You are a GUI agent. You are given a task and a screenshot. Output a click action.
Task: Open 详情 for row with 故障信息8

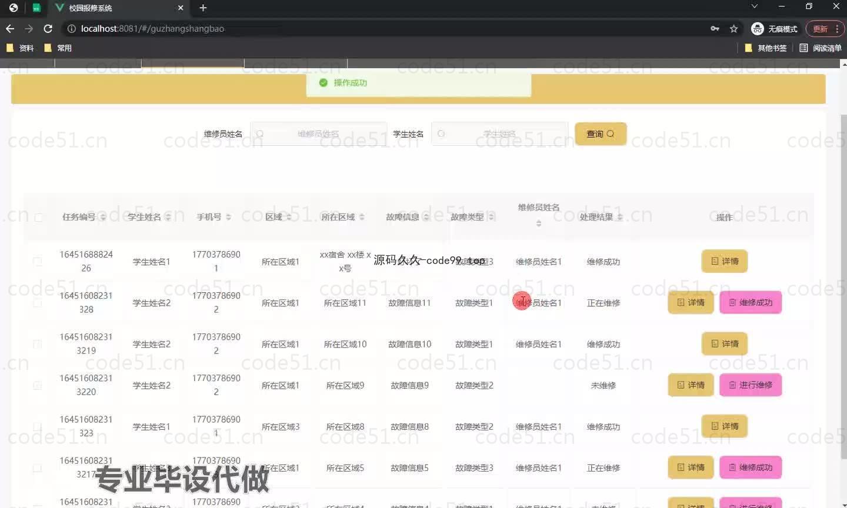[725, 426]
